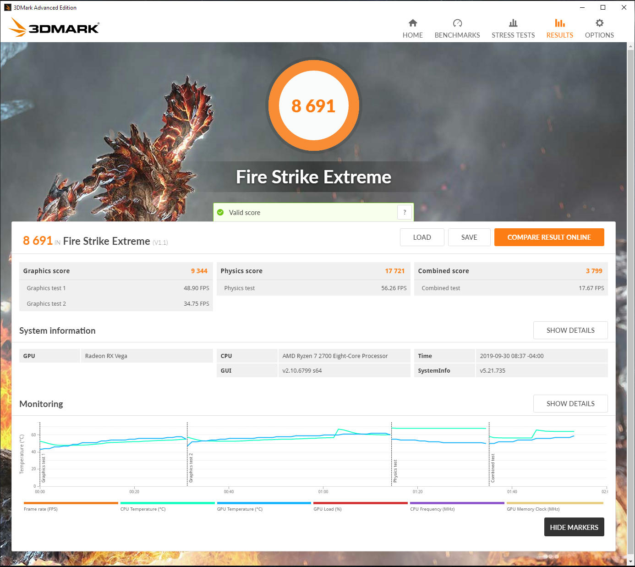Screen dimensions: 635x567
Task: Open the Options gear icon
Action: (599, 23)
